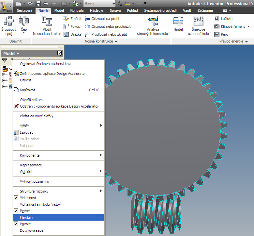The height and width of the screenshot is (236, 254).
Task: Open the Struktura rozpisky submenu
Action: pos(58,191)
